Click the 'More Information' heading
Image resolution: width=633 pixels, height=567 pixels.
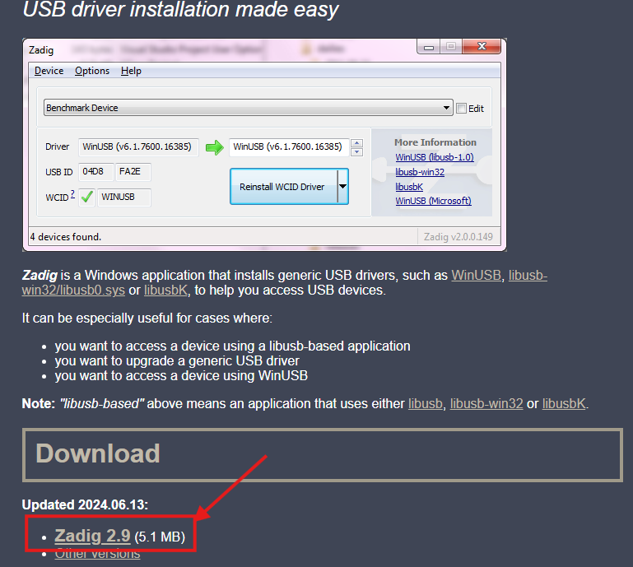[435, 142]
